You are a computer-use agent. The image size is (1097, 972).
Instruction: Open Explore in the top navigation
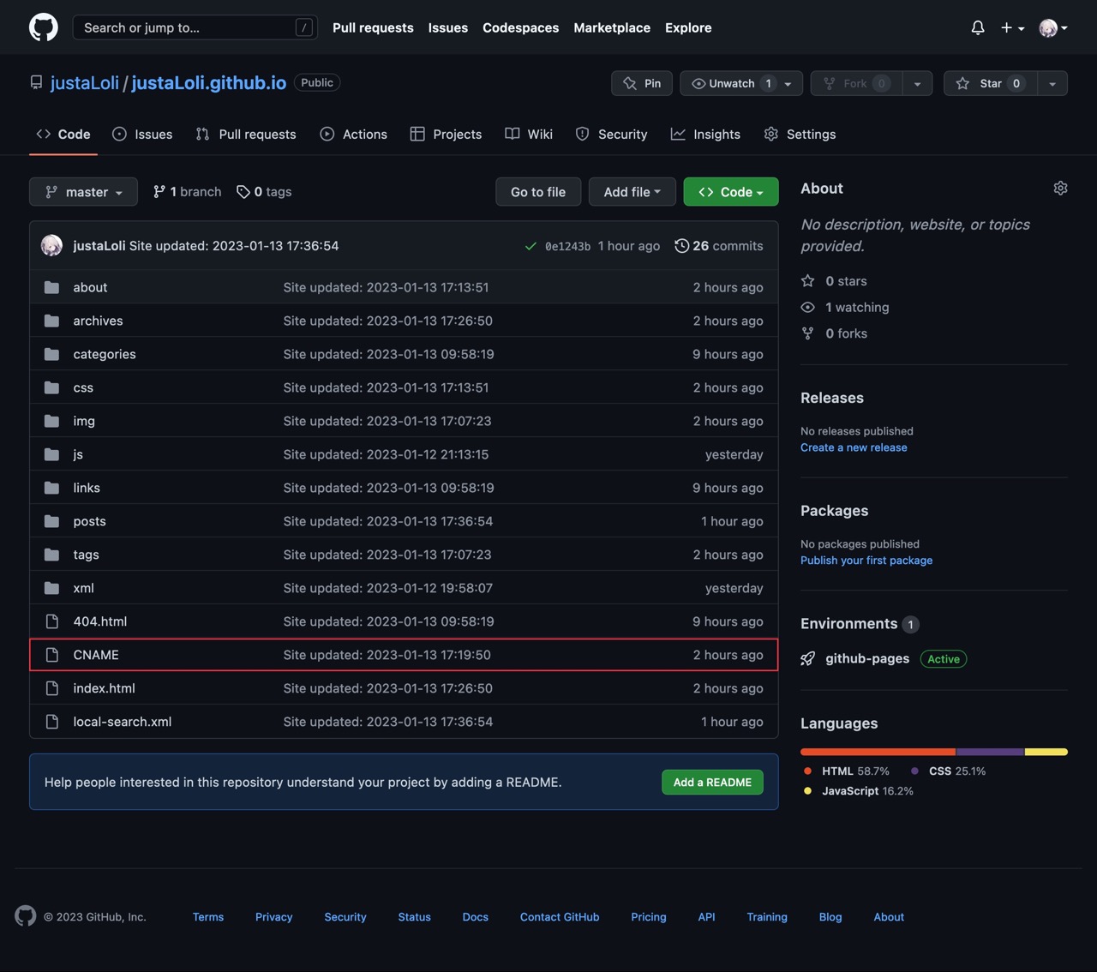688,27
